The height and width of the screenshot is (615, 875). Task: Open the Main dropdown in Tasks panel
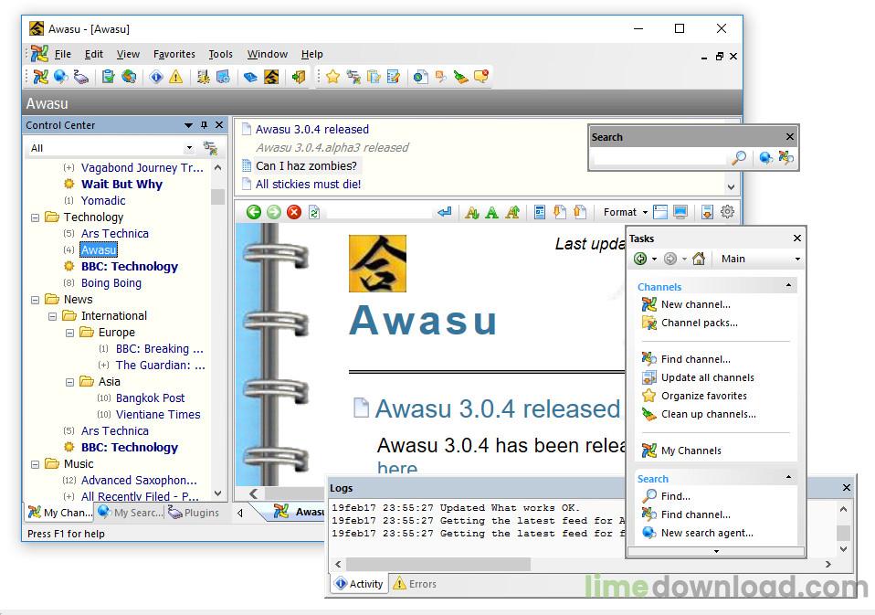tap(760, 259)
